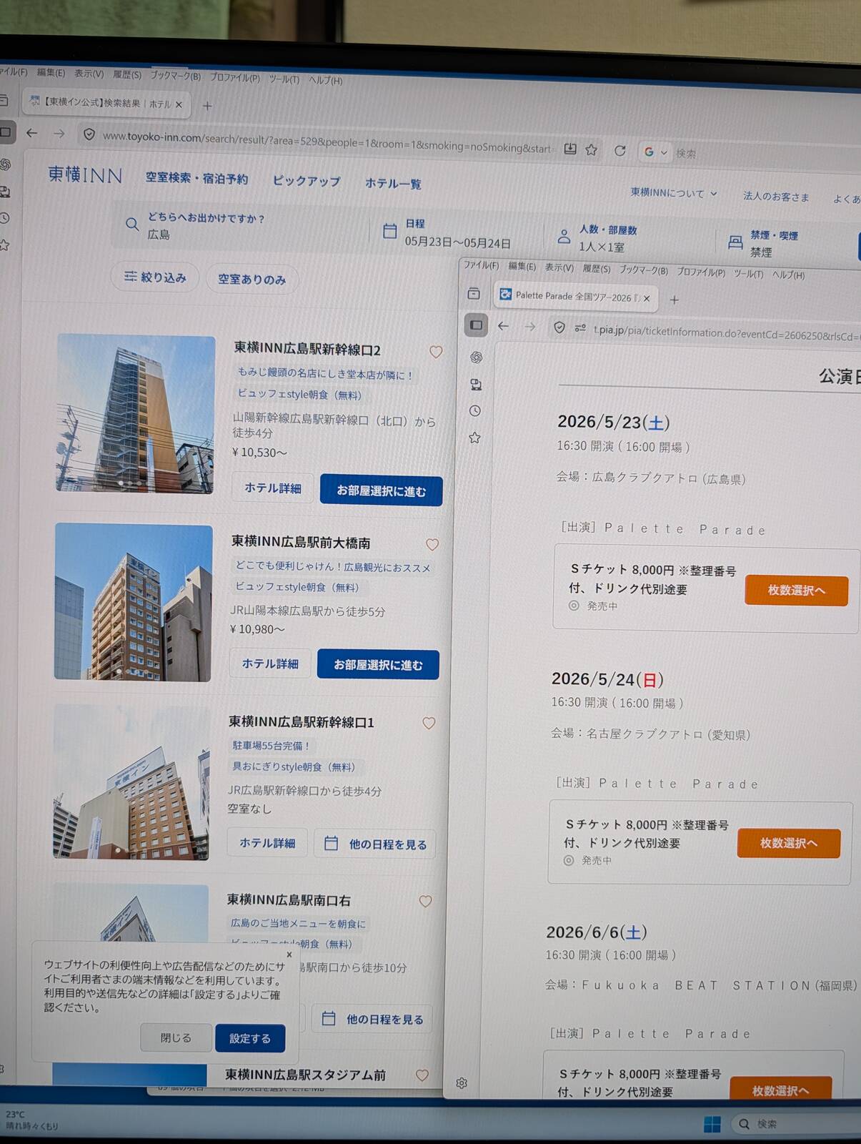The width and height of the screenshot is (861, 1144).
Task: Open ヘルプ(H) menu in Toyoko browser window
Action: [326, 80]
